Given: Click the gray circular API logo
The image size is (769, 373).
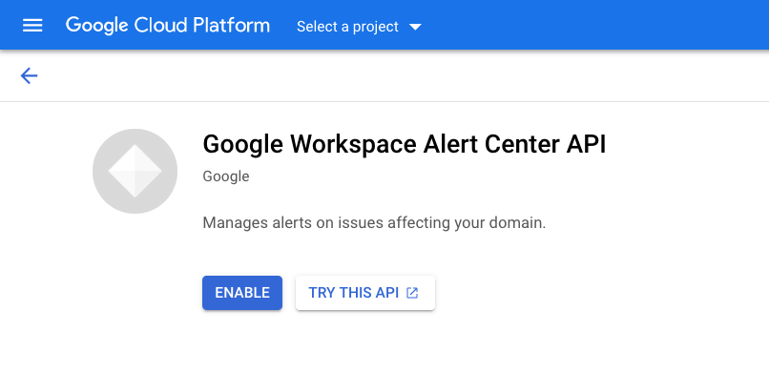Looking at the screenshot, I should coord(135,171).
